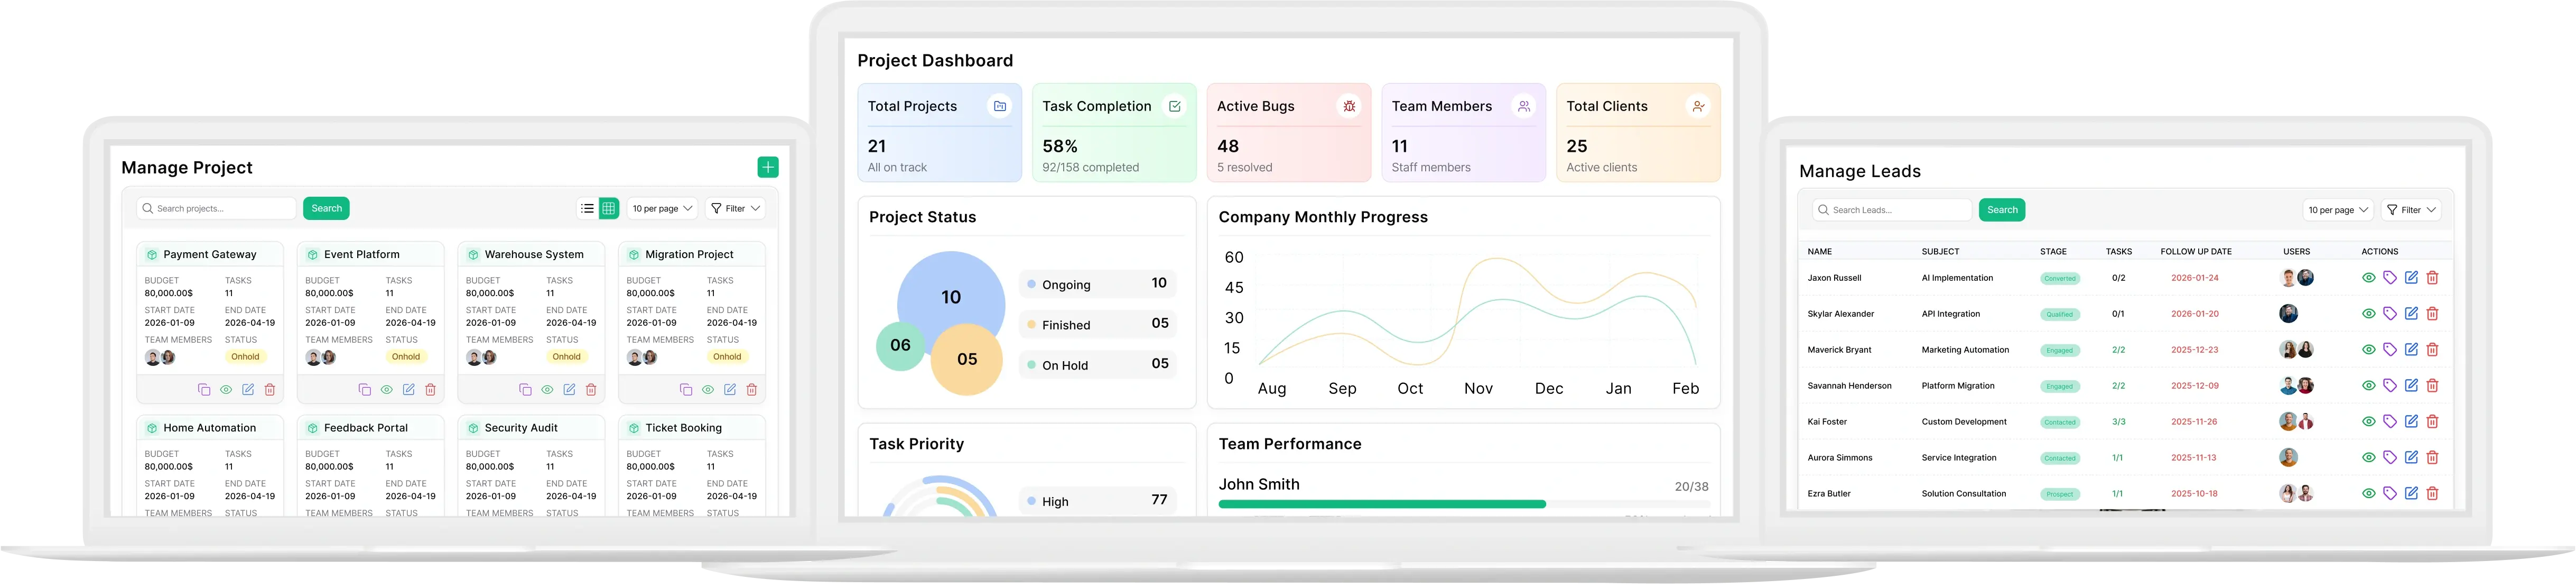Select the grid view icon in Manage Project
The height and width of the screenshot is (588, 2576).
pyautogui.click(x=608, y=208)
